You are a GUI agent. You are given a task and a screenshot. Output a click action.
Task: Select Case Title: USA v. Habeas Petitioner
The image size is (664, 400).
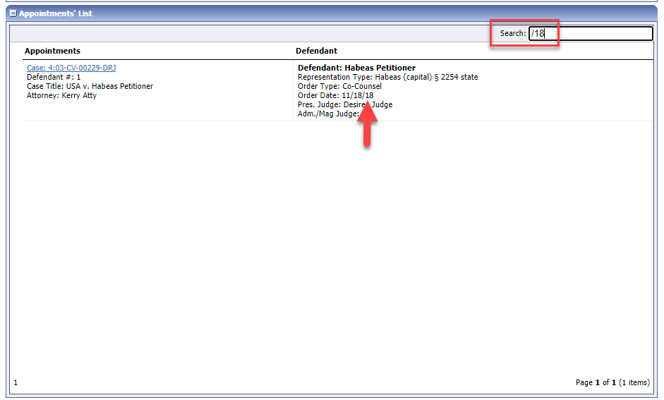(90, 86)
